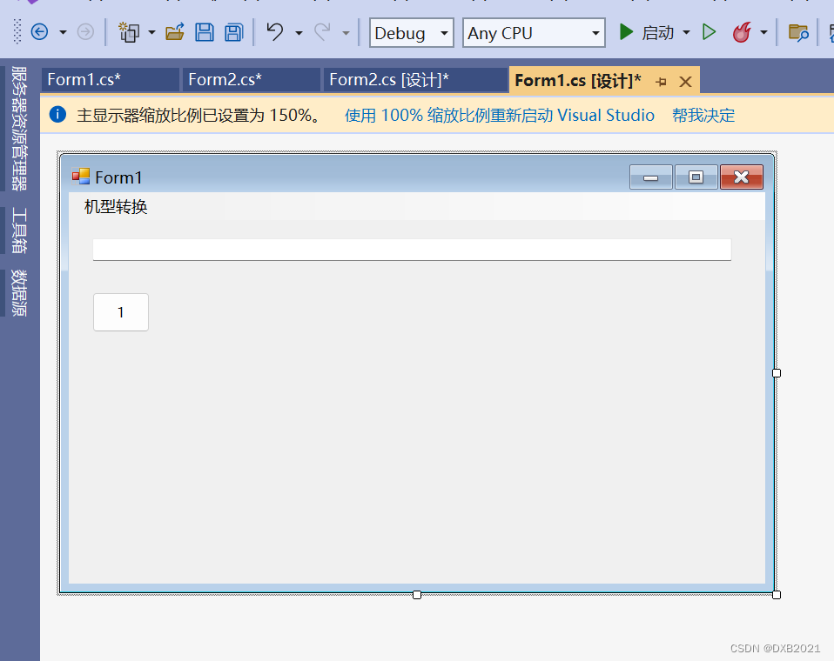Click the Navigate Forward arrow icon
Viewport: 834px width, 661px height.
pyautogui.click(x=85, y=32)
